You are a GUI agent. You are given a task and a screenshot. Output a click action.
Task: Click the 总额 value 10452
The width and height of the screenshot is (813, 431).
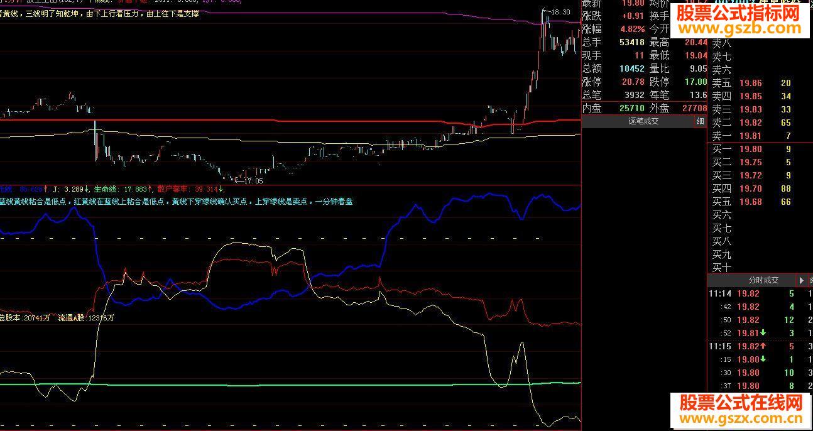[x=631, y=68]
